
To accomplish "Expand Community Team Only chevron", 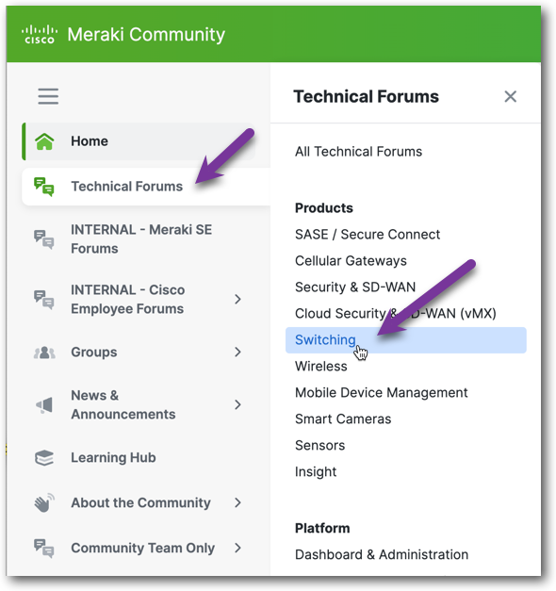I will pyautogui.click(x=237, y=548).
